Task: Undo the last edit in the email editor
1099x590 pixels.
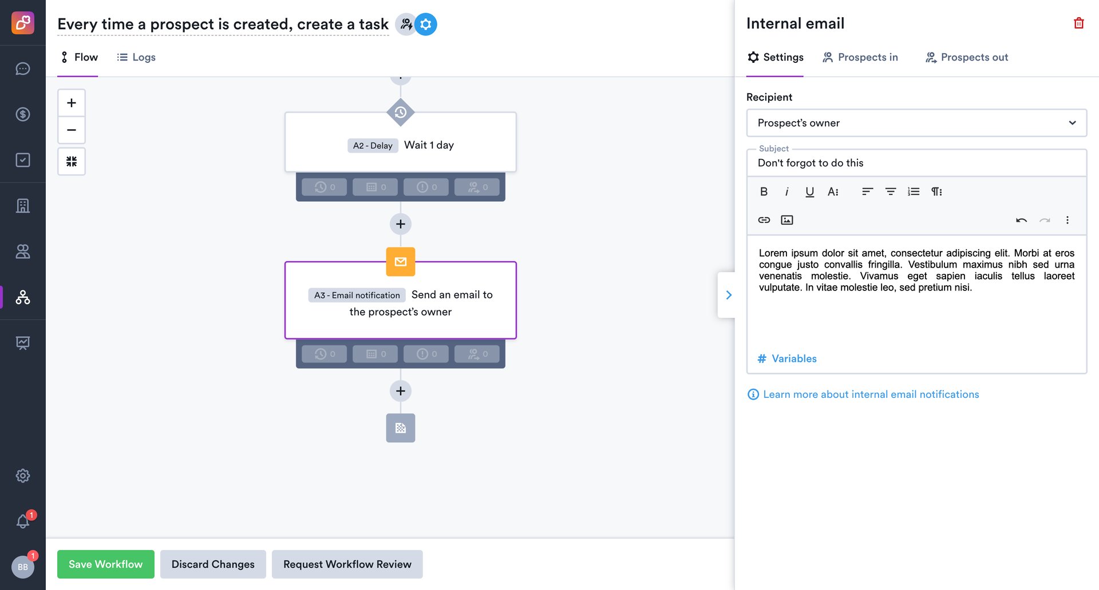Action: coord(1021,220)
